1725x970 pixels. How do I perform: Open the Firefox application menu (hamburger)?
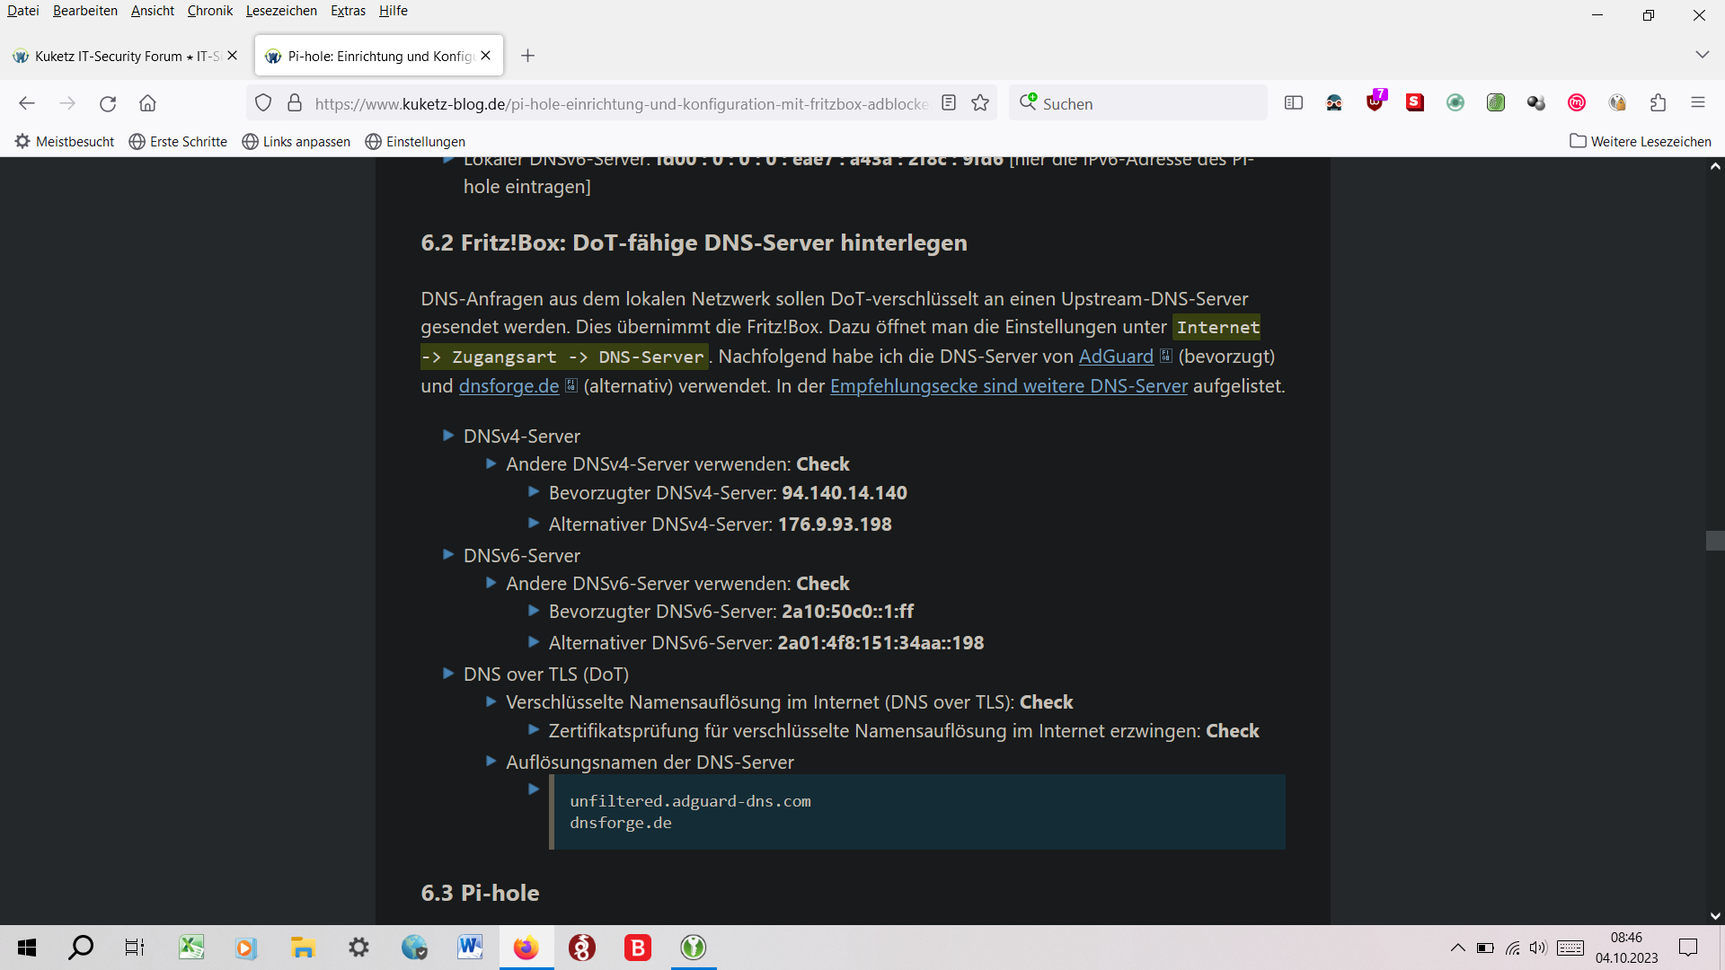pos(1700,102)
